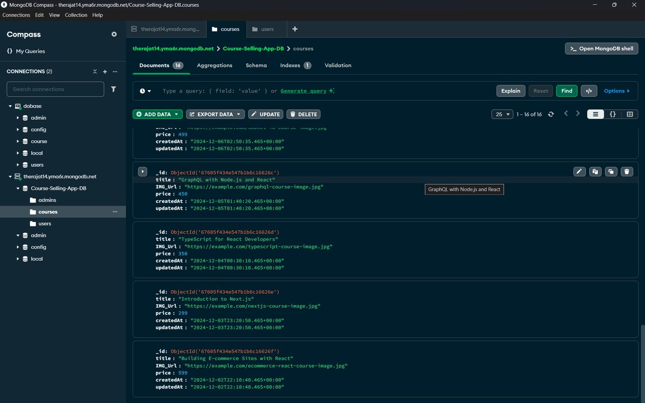Click the Open MongoDB shell button
The width and height of the screenshot is (645, 403).
click(x=600, y=48)
